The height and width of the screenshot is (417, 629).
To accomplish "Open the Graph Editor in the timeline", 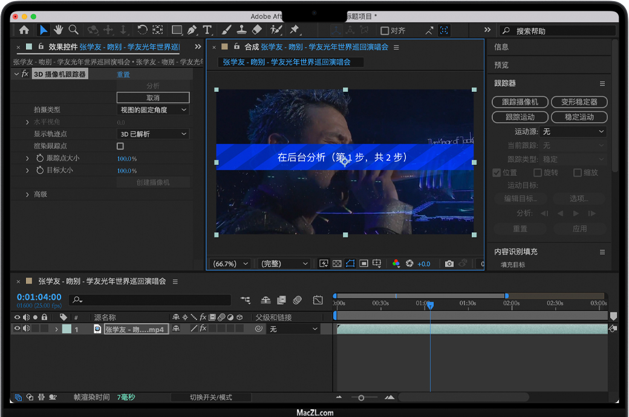I will click(318, 300).
